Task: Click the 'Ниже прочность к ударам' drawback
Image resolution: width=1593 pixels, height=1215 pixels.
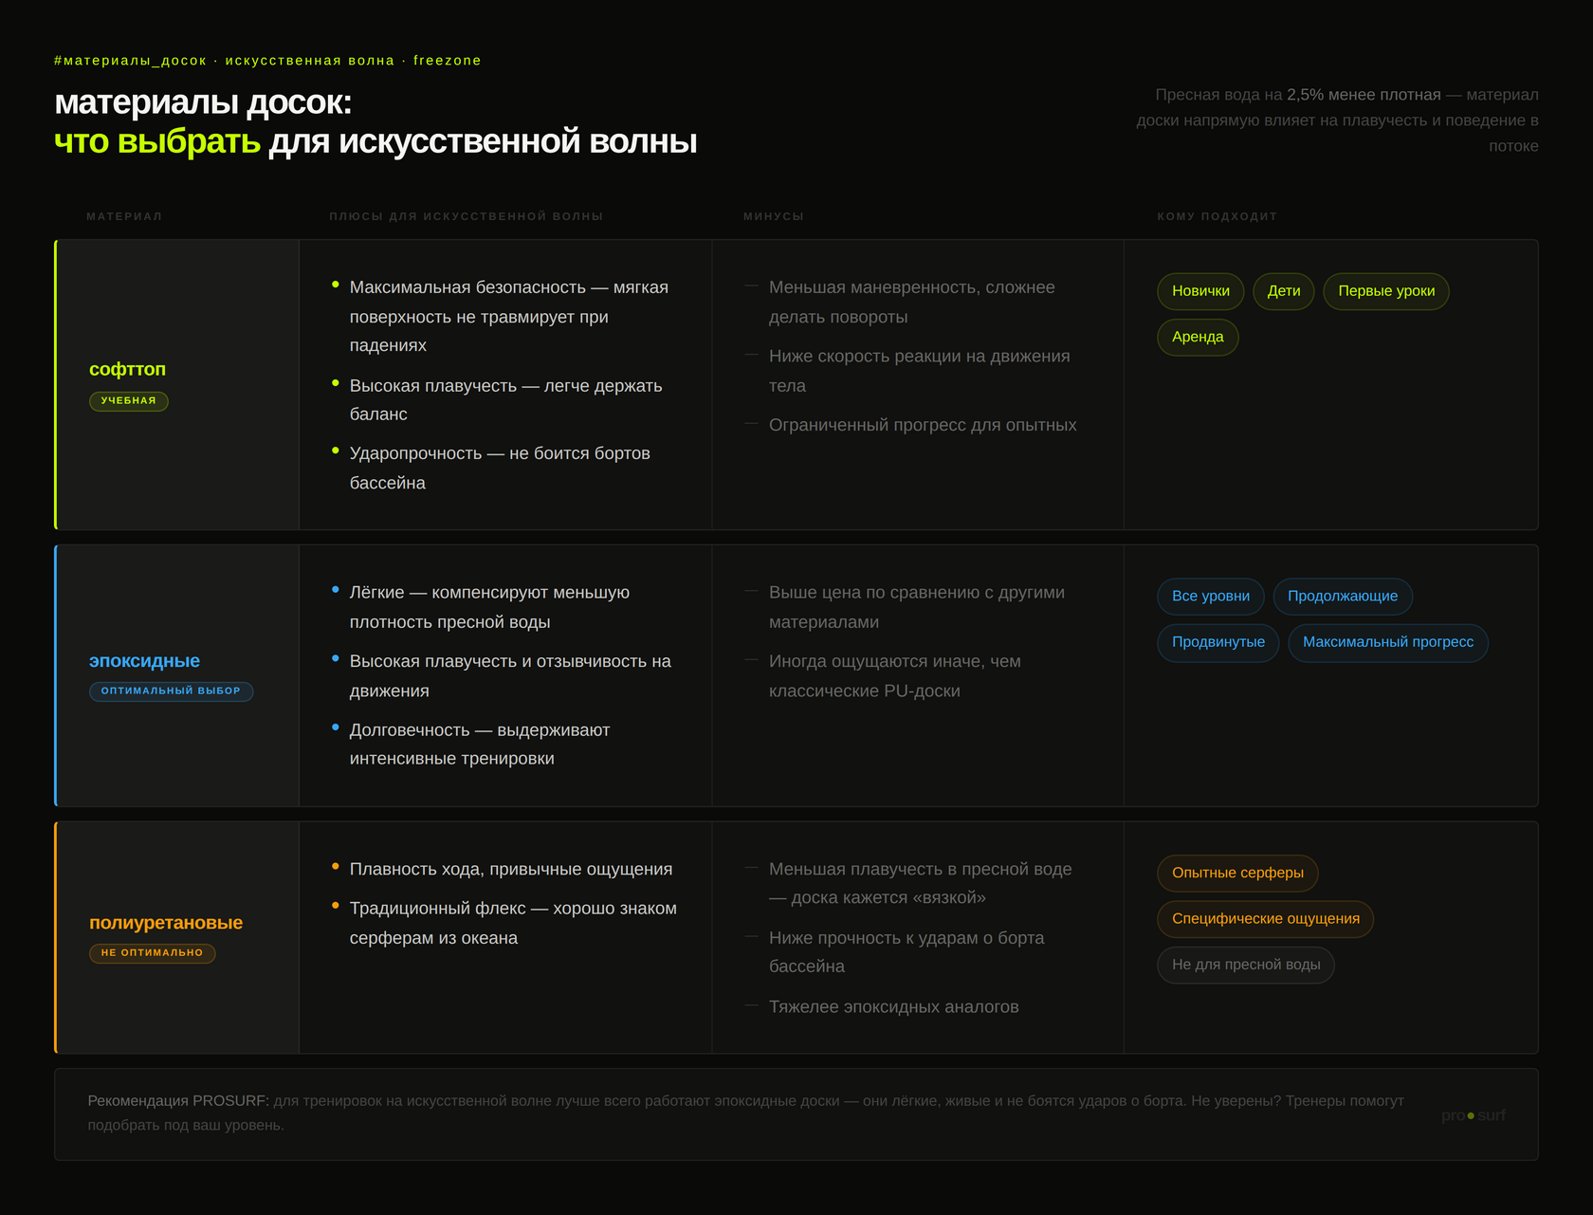Action: 906,952
